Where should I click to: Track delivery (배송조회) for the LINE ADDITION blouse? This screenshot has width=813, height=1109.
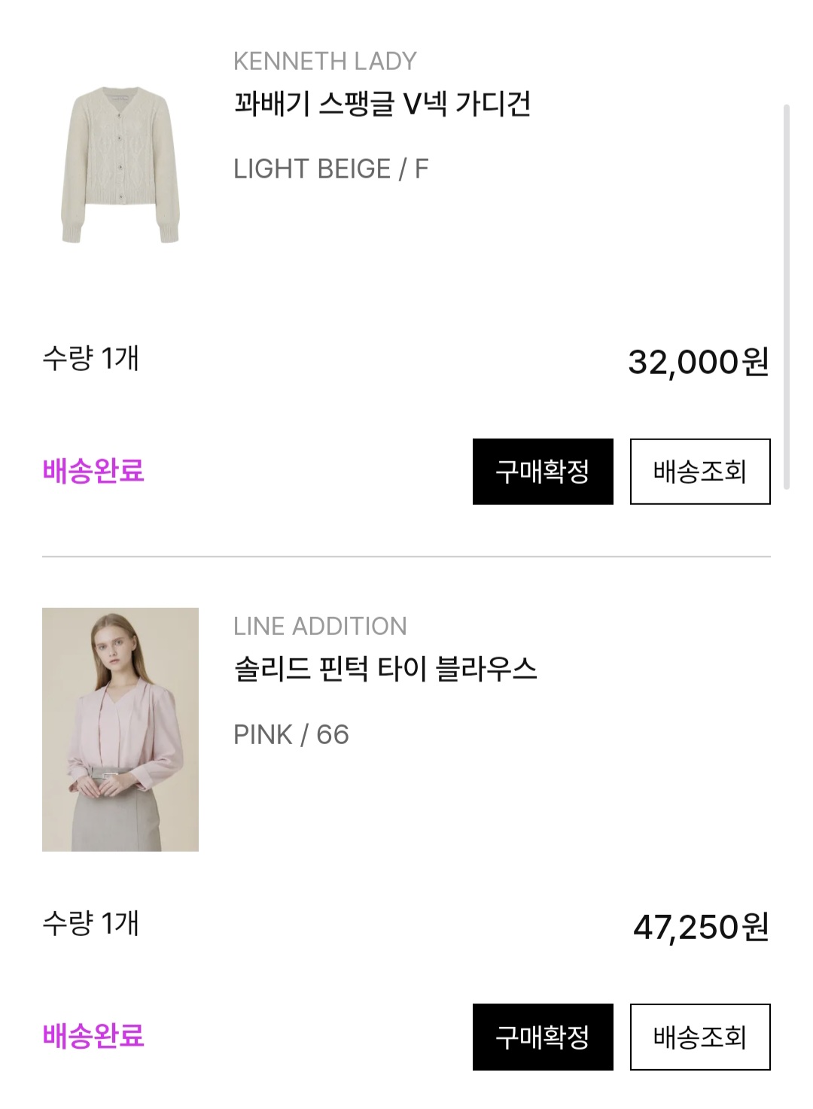pyautogui.click(x=699, y=1036)
